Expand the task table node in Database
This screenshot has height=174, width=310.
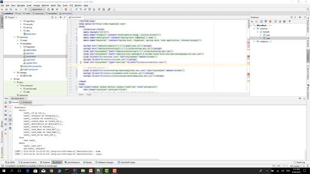[x=261, y=35]
